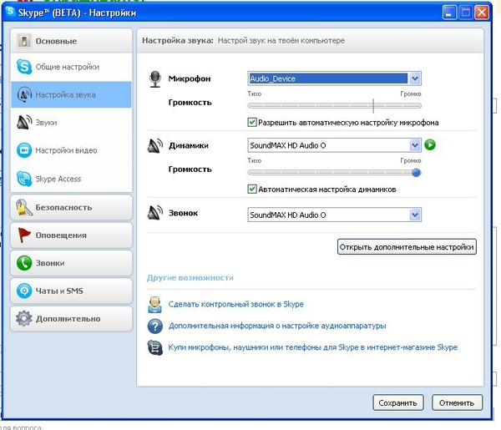501x430 pixels.
Task: Click the Оповещения red flag icon
Action: [x=24, y=235]
